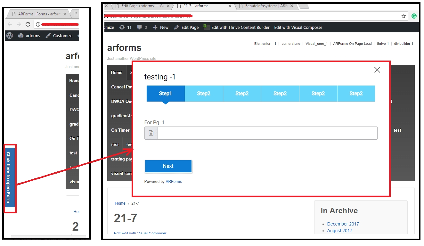Click the Step1 tab in the form
Viewport: 424px width, 246px height.
(x=166, y=94)
